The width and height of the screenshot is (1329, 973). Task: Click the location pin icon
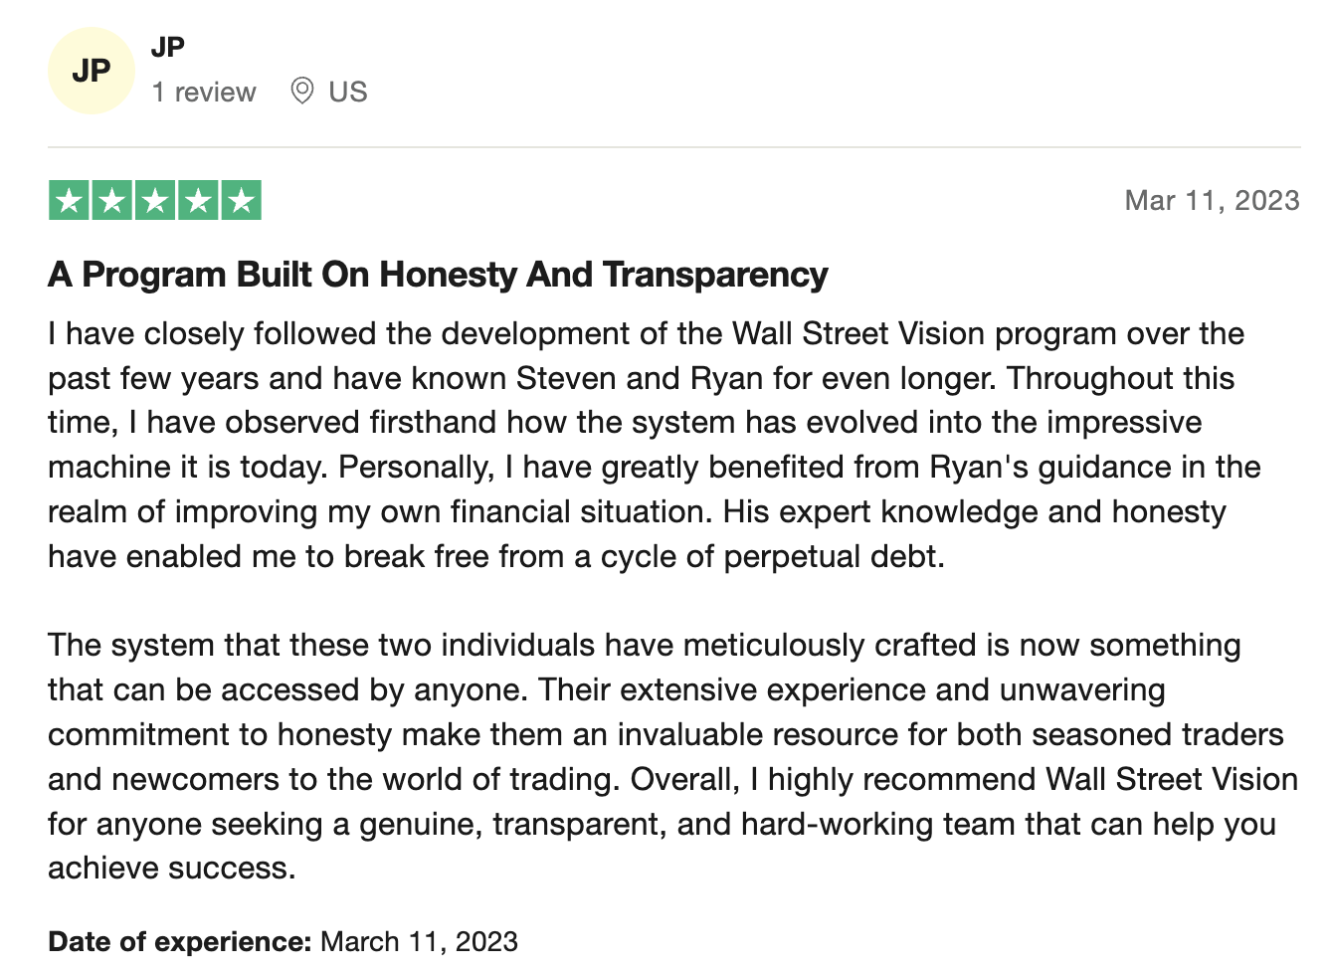click(301, 92)
